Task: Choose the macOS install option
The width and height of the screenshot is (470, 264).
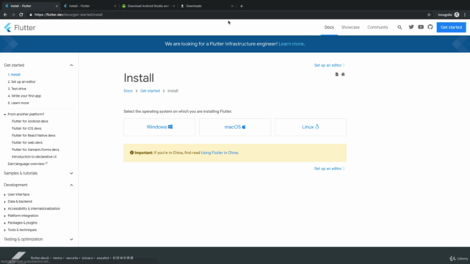Action: point(235,127)
